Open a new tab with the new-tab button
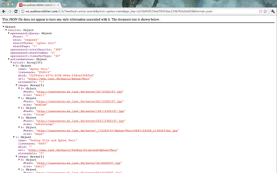The image size is (277, 173). point(64,5)
